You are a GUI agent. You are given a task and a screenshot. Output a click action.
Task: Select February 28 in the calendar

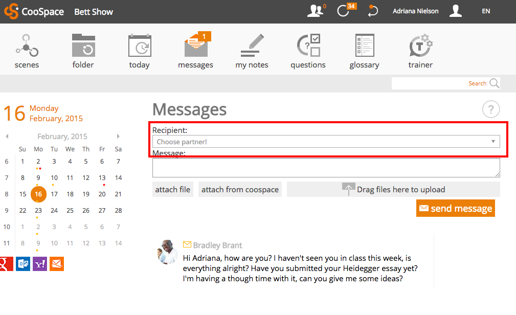tap(119, 210)
